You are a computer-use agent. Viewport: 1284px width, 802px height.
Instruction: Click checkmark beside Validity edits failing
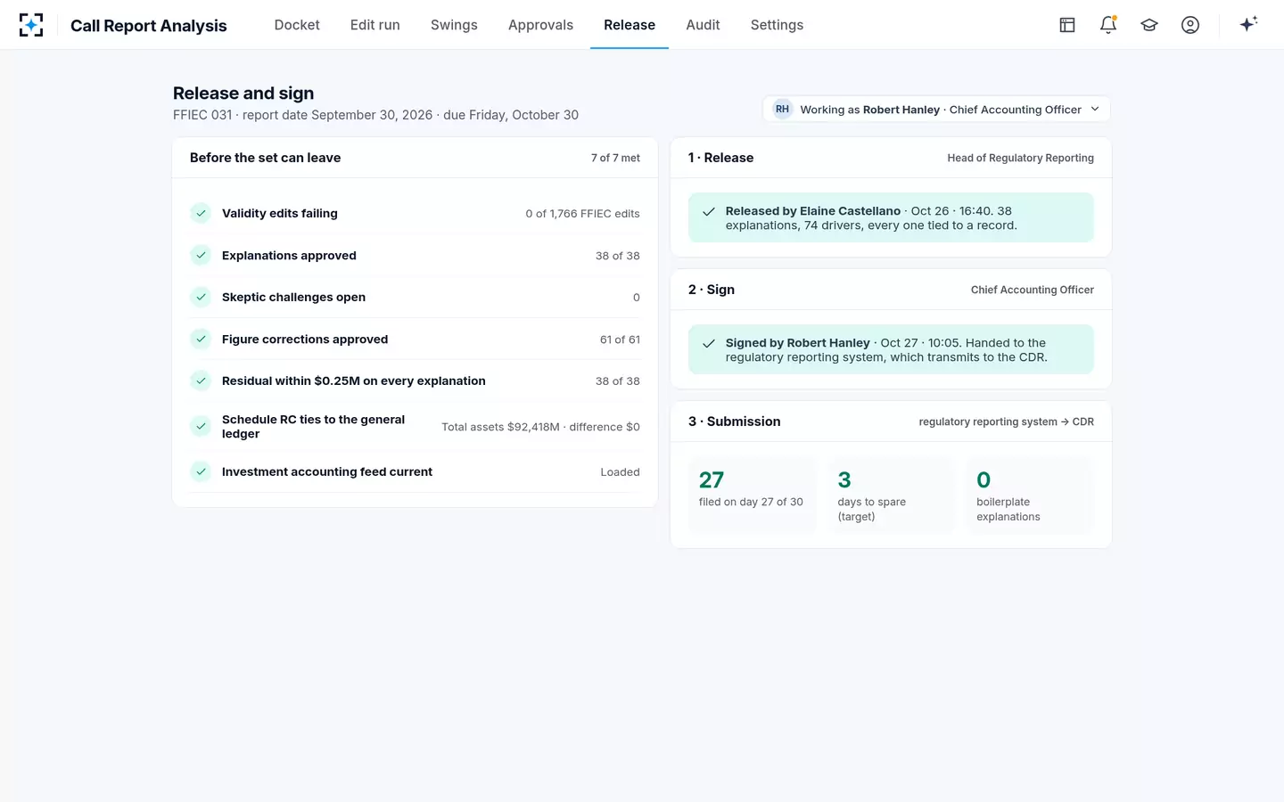click(201, 213)
